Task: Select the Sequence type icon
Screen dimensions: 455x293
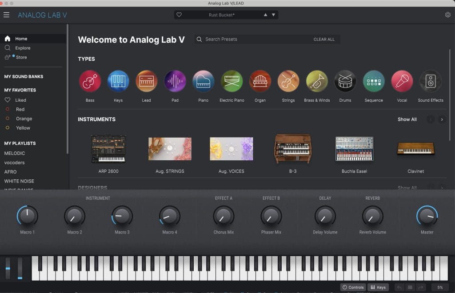Action: pos(374,81)
